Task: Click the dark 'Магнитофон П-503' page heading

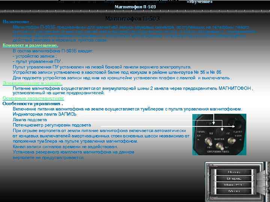Action: 132,18
